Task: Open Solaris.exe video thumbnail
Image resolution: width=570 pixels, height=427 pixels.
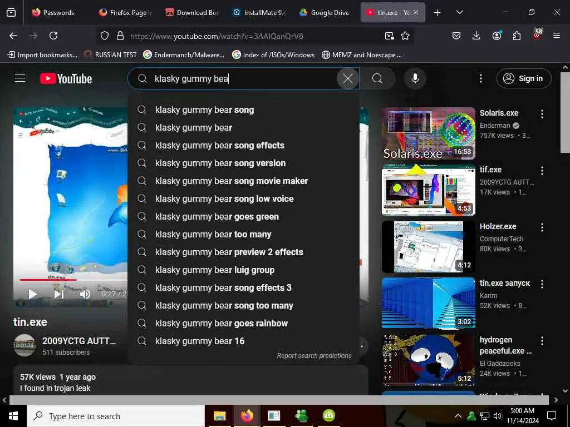Action: (428, 133)
